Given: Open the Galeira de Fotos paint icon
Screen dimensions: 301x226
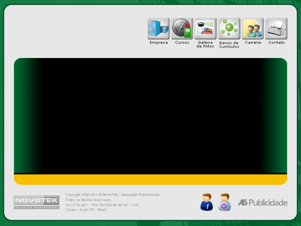Looking at the screenshot, I should pyautogui.click(x=205, y=29).
